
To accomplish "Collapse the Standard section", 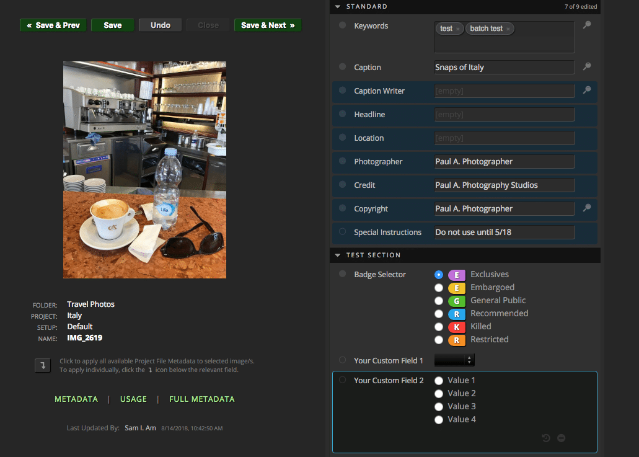I will pyautogui.click(x=338, y=7).
